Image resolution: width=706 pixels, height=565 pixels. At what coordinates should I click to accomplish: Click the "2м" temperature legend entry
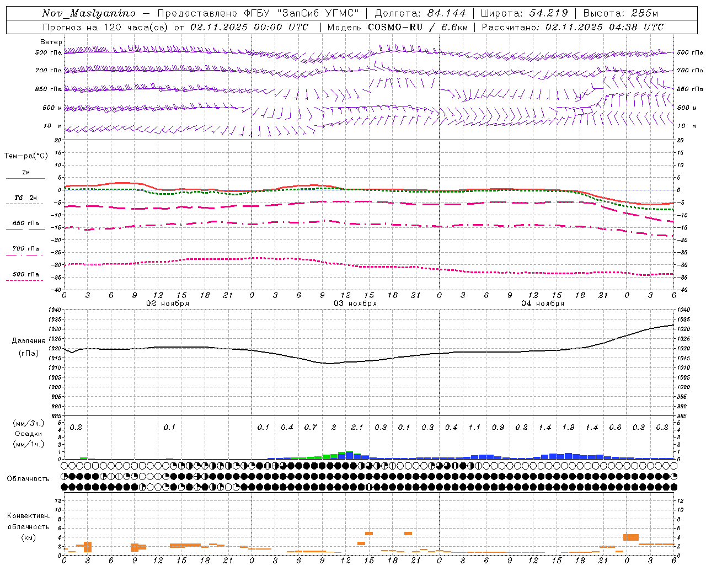(26, 172)
